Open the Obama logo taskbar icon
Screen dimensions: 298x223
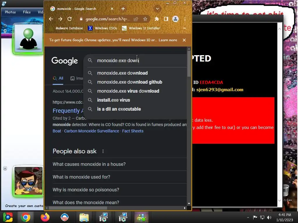coord(64,217)
